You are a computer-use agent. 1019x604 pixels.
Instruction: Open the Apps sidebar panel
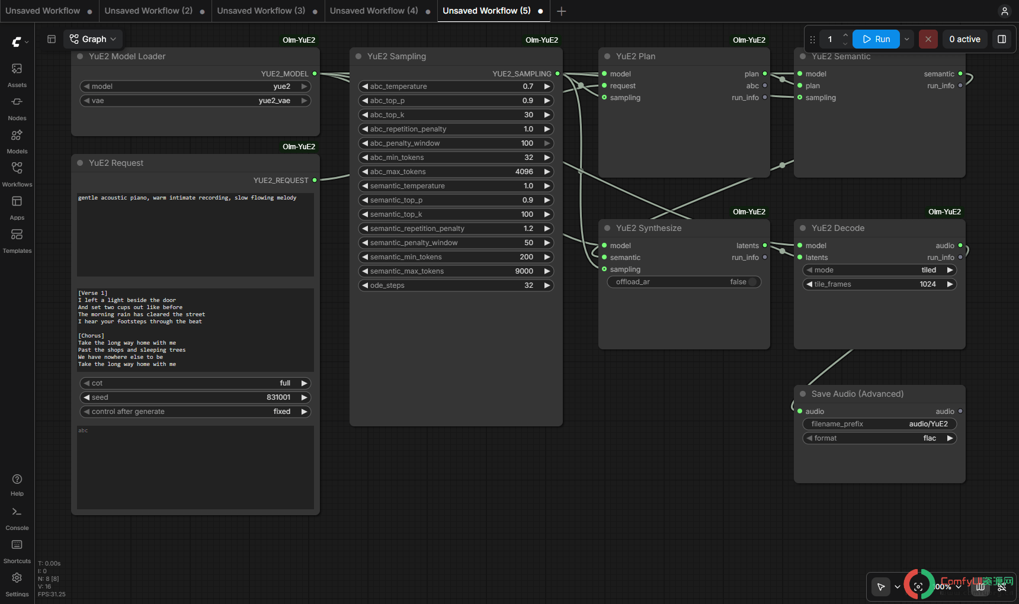coord(17,208)
